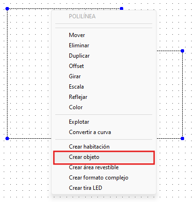Click the top-left blue vertex handle
The height and width of the screenshot is (202, 193).
click(7, 9)
